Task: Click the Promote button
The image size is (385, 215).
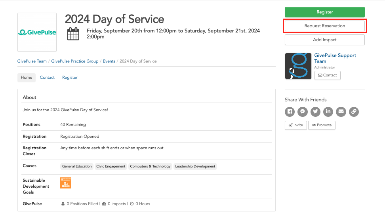Action: pos(322,125)
